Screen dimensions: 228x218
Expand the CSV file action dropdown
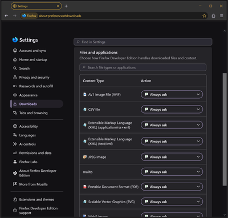tap(172, 110)
